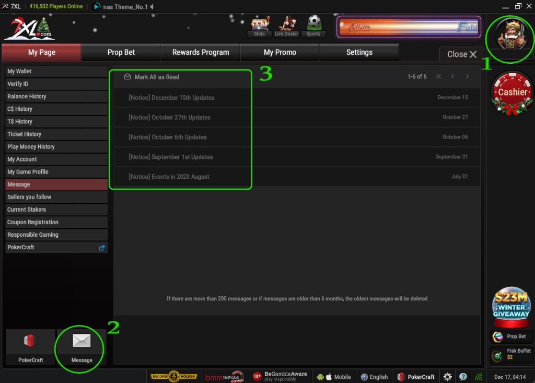
Task: Click Mark All as Read
Action: pos(156,77)
